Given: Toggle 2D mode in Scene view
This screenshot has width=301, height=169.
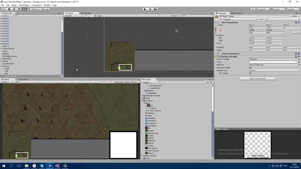Looking at the screenshot, I should (x=87, y=15).
